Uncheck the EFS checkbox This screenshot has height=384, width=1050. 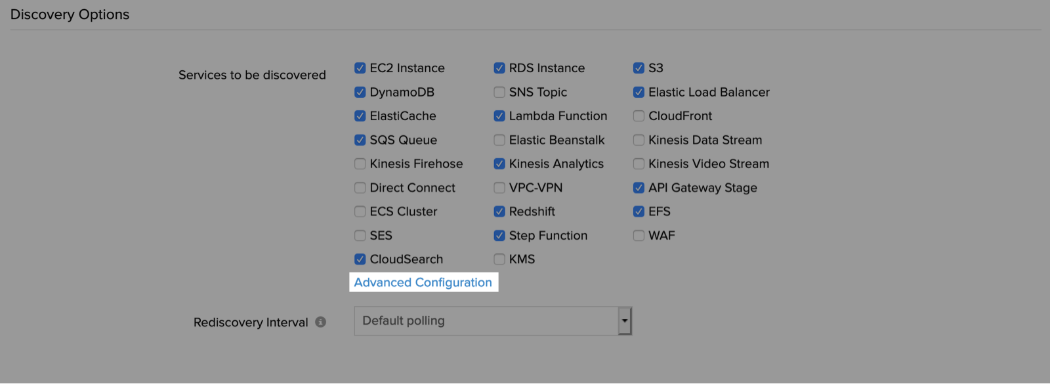click(639, 211)
